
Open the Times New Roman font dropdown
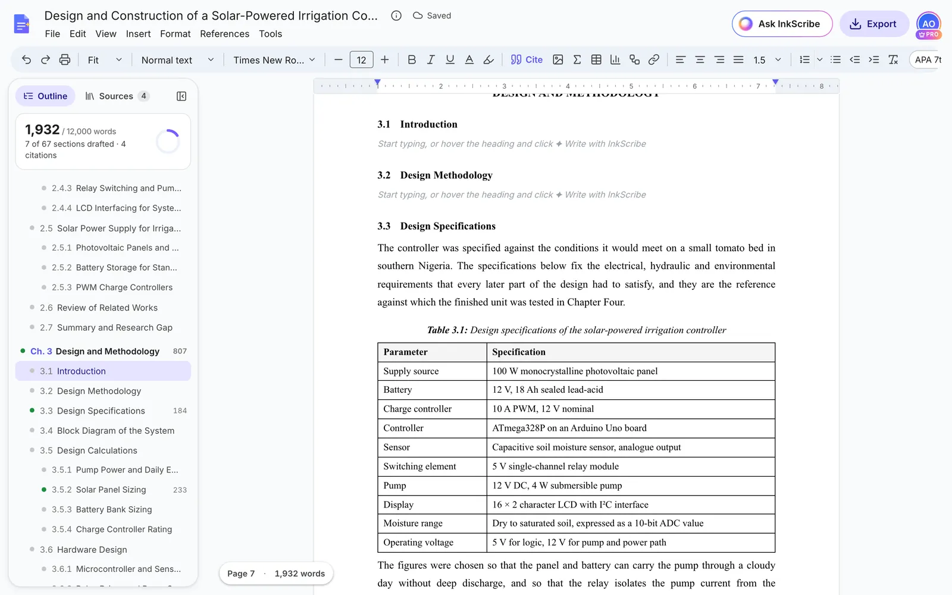click(x=274, y=59)
